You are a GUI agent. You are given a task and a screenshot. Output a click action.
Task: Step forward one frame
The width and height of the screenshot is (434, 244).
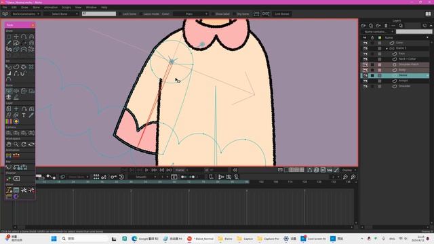coord(154,170)
